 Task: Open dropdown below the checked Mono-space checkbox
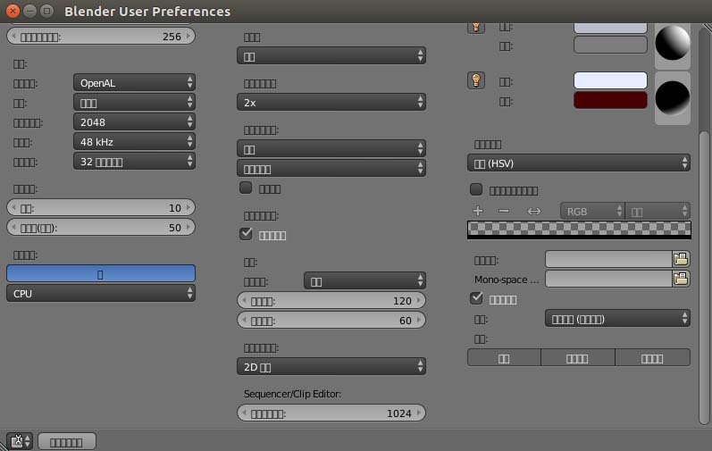(x=617, y=319)
